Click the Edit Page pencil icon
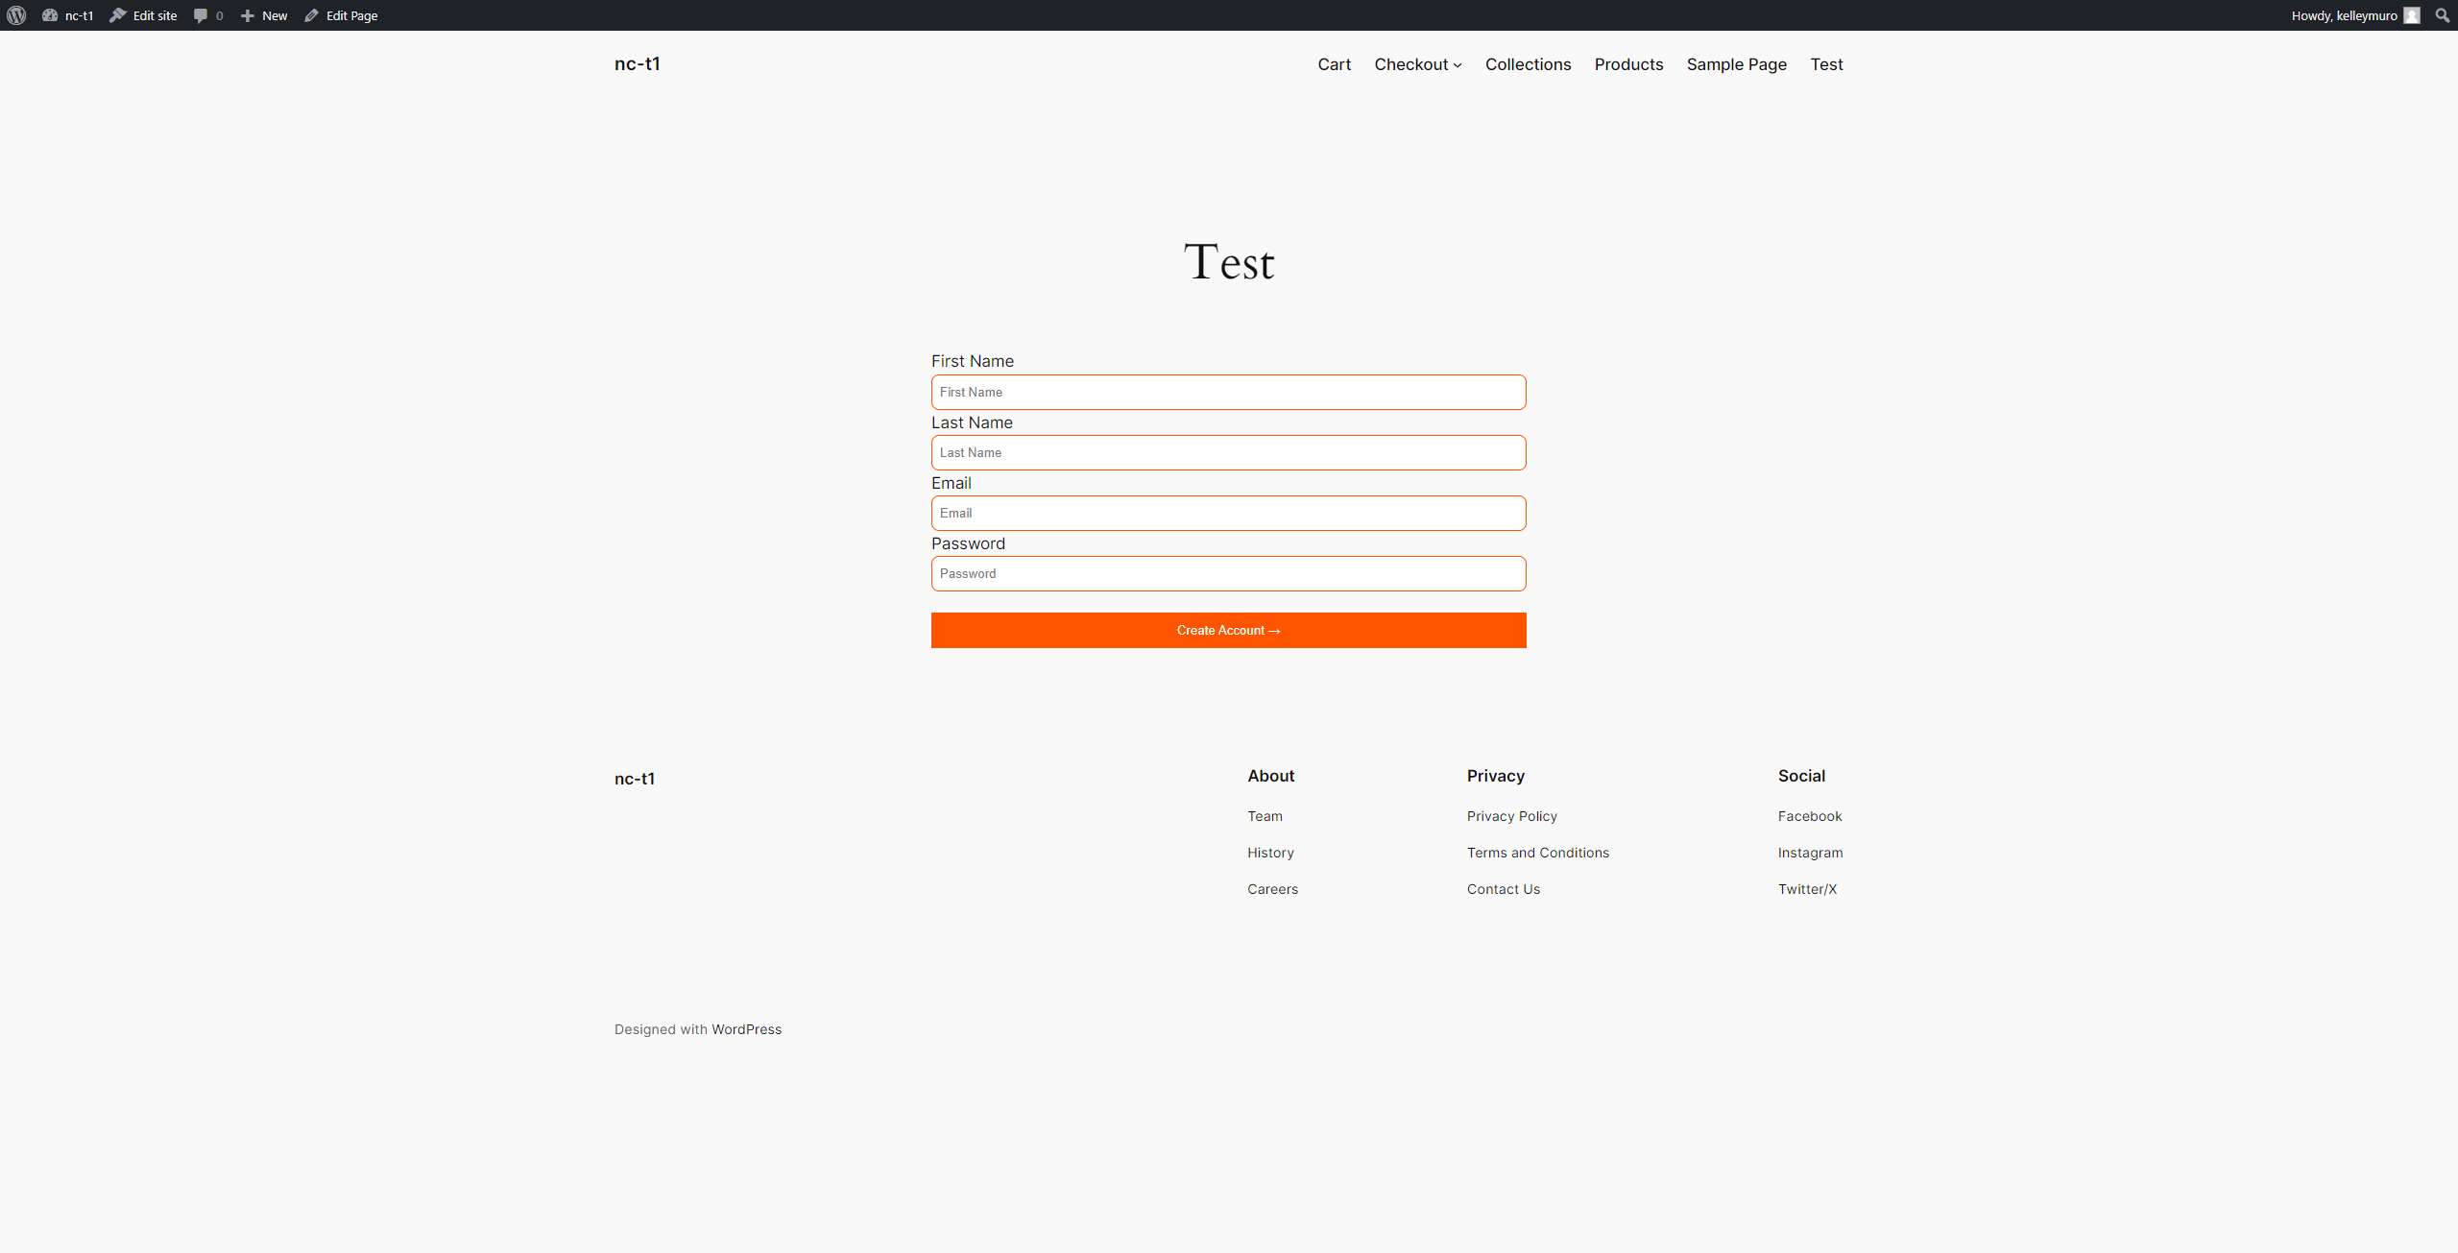 point(312,15)
